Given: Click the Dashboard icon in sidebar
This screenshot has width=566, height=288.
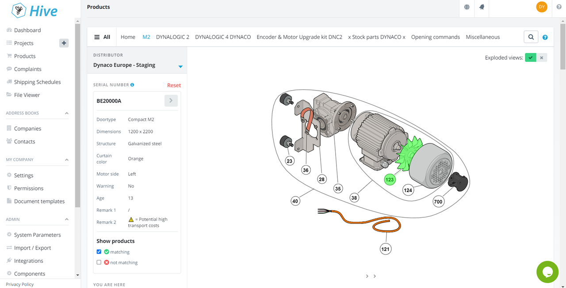Looking at the screenshot, I should click(x=9, y=30).
